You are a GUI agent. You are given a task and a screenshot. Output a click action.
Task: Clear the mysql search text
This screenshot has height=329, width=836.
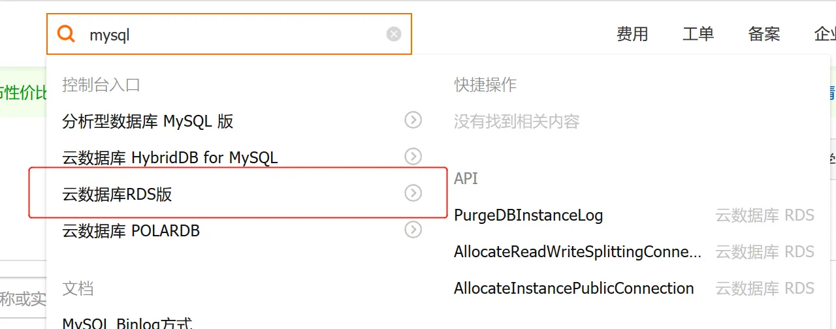(x=394, y=34)
